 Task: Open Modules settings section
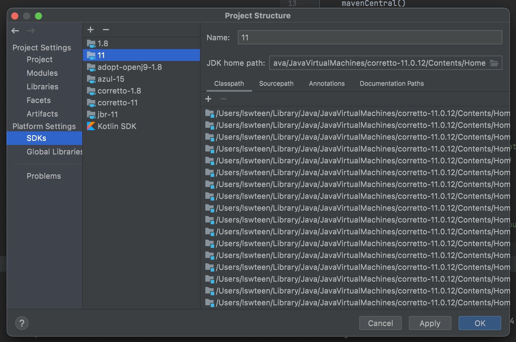coord(42,73)
